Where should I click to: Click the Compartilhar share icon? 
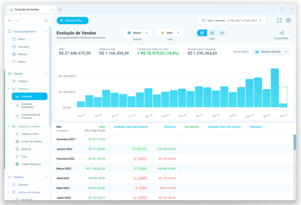pos(282,32)
